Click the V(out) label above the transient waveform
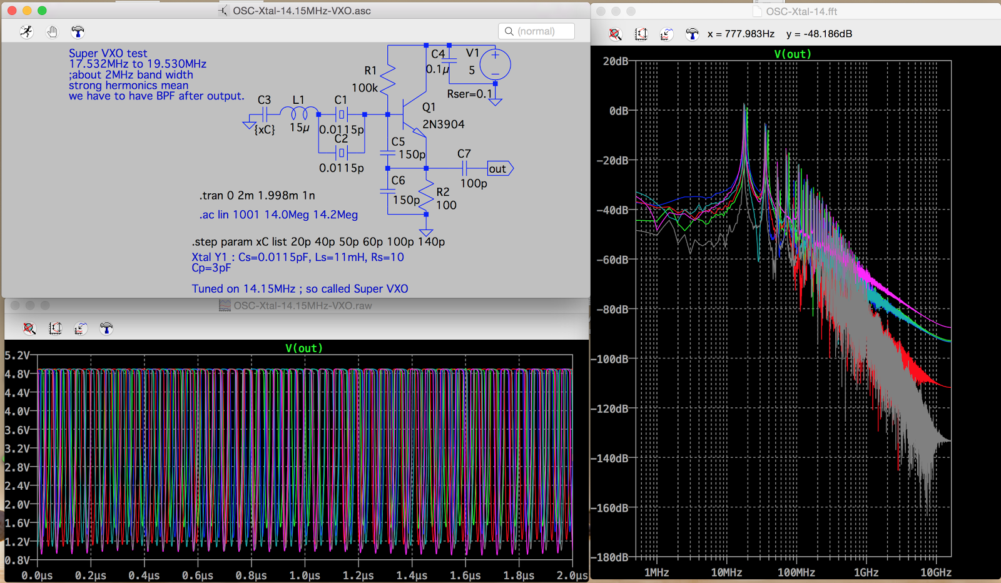This screenshot has width=1001, height=583. point(305,348)
